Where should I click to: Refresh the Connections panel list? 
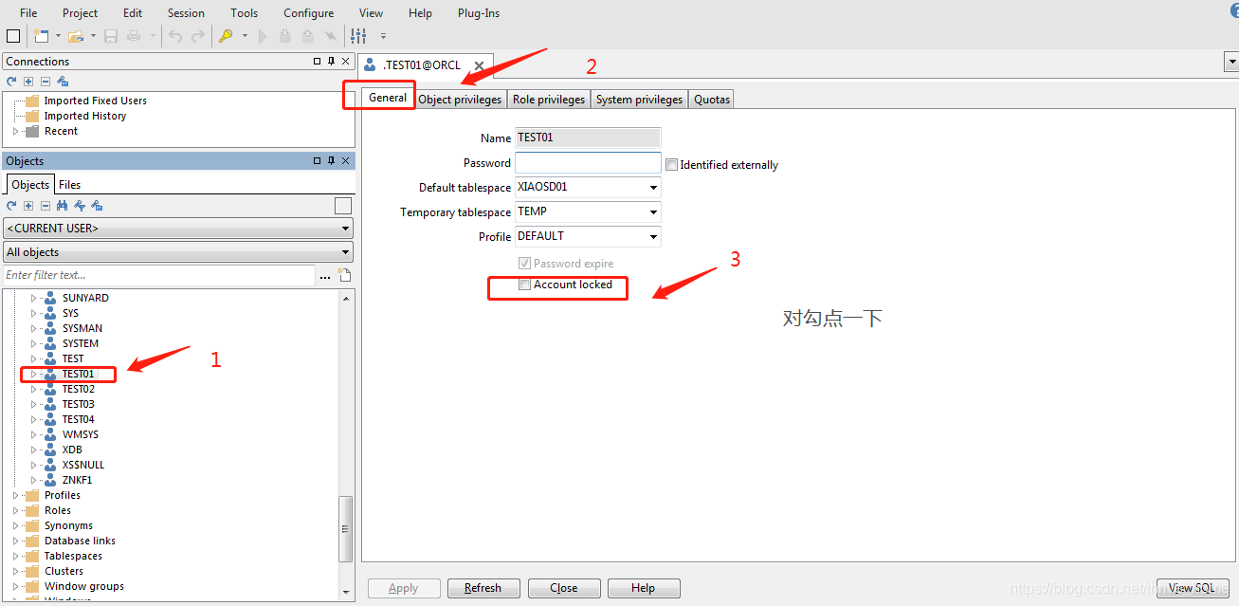(x=11, y=82)
